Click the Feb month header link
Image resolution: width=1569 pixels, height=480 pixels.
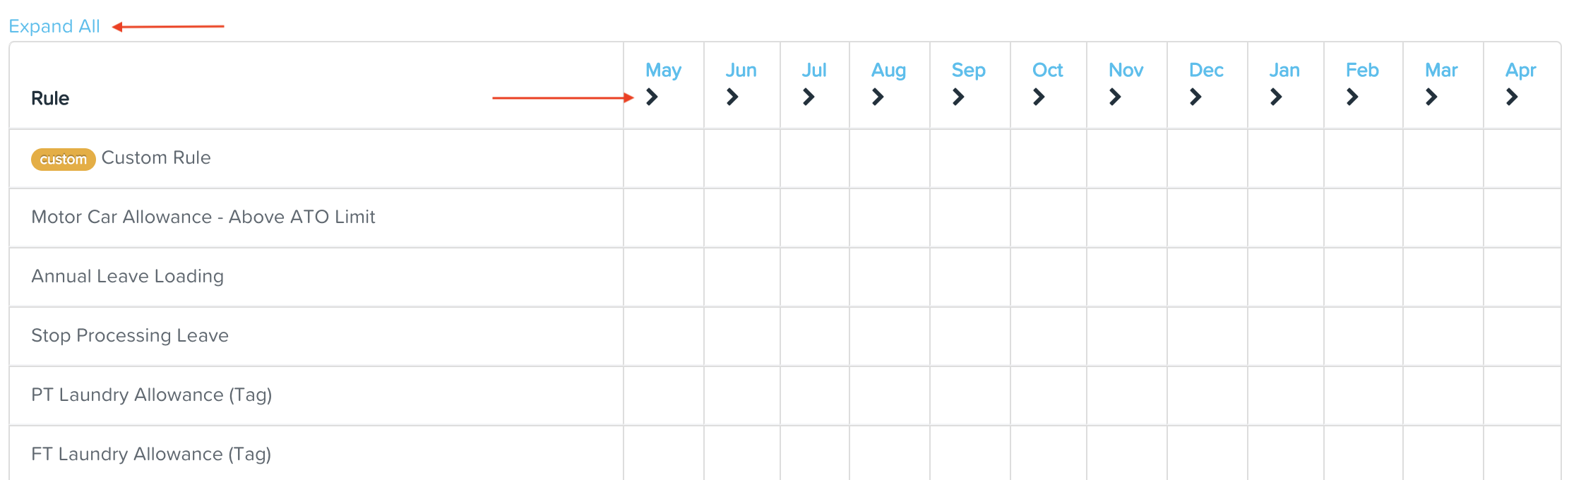click(x=1362, y=70)
